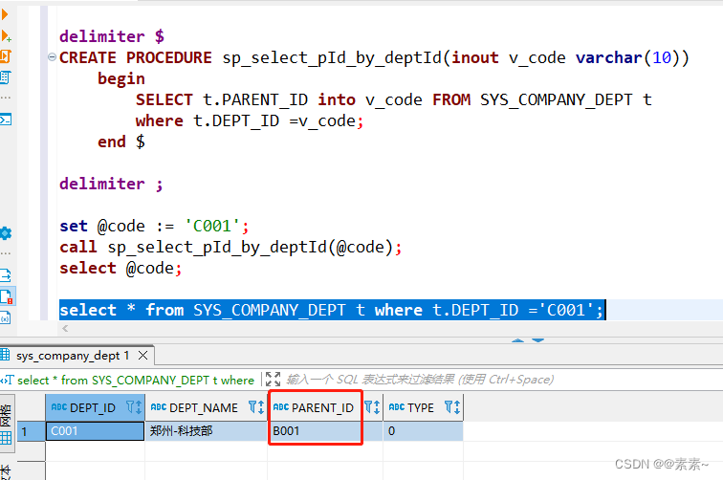723x480 pixels.
Task: Click the 'delimiter ;' line
Action: coord(111,184)
